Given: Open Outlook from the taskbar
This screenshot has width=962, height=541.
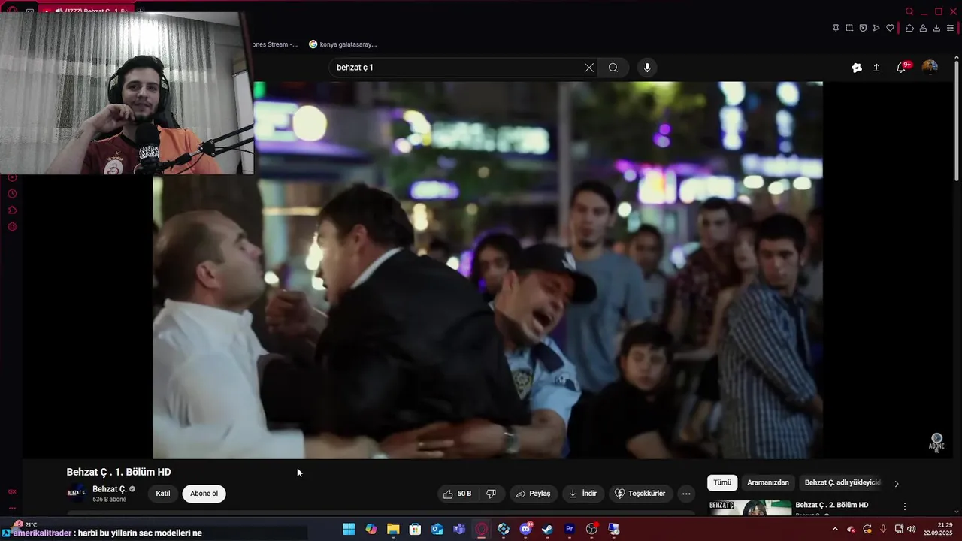Looking at the screenshot, I should (437, 529).
